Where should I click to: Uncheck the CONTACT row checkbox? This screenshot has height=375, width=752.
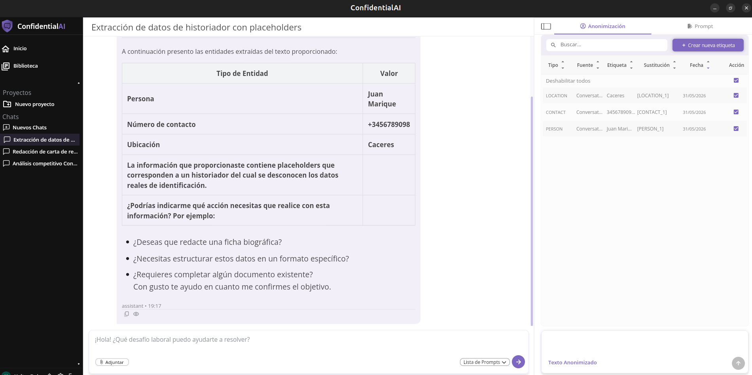coord(736,112)
